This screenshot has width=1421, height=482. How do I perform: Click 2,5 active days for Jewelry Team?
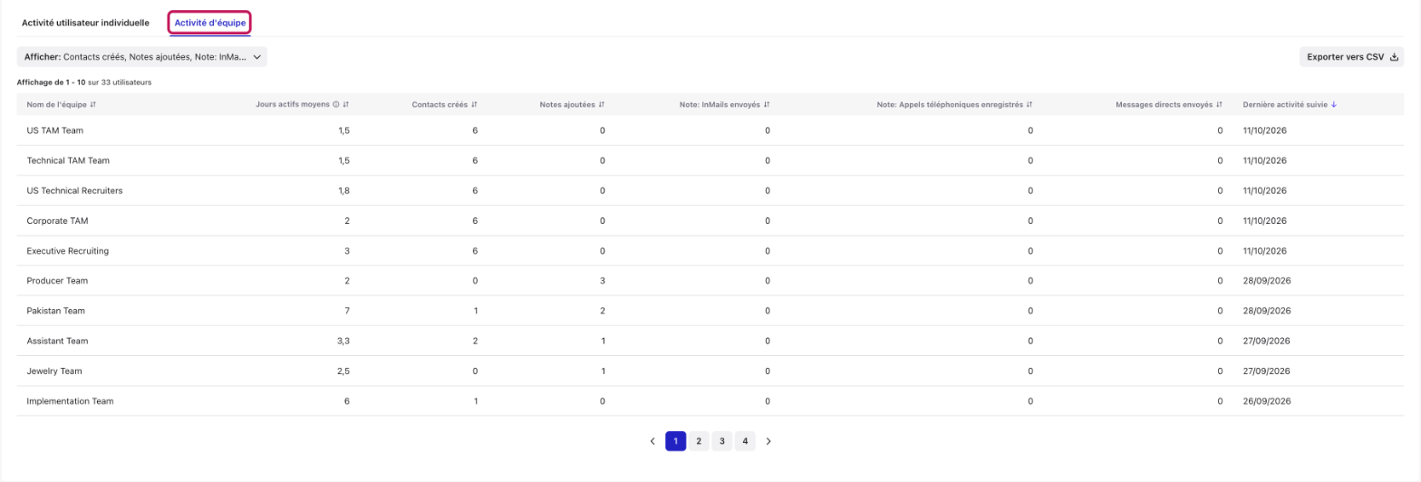click(x=343, y=371)
